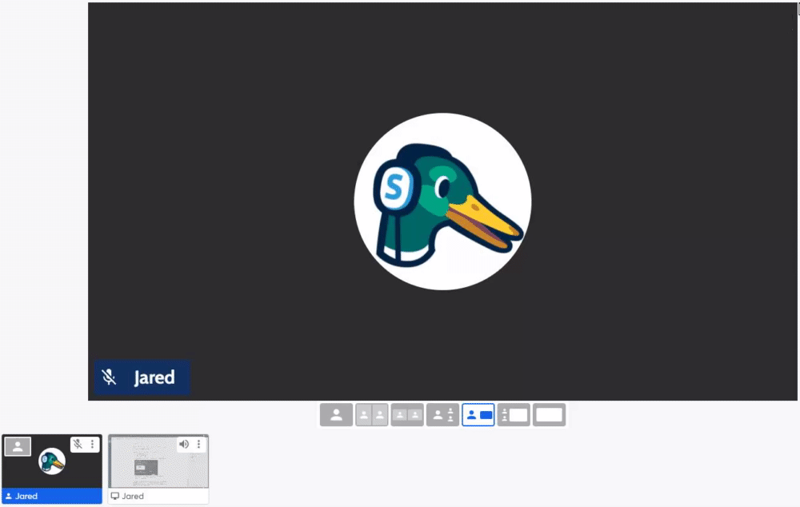Image resolution: width=800 pixels, height=507 pixels.
Task: Open the three-dot menu on Jared's screen share
Action: click(199, 445)
